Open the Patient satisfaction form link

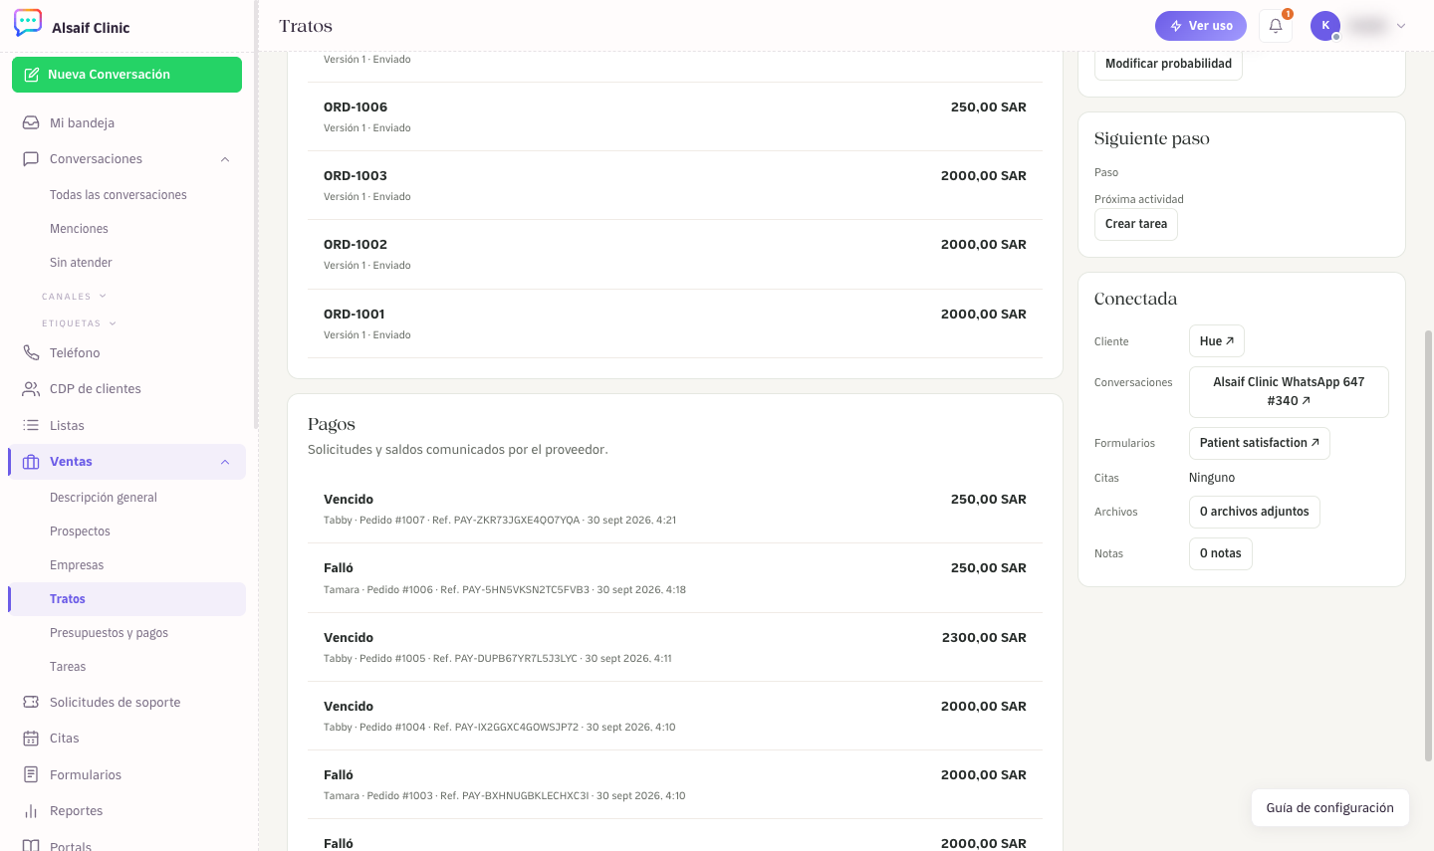click(1260, 443)
